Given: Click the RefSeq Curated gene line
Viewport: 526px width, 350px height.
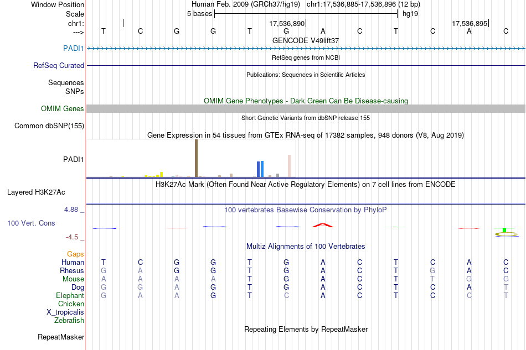Looking at the screenshot, I should (306, 65).
